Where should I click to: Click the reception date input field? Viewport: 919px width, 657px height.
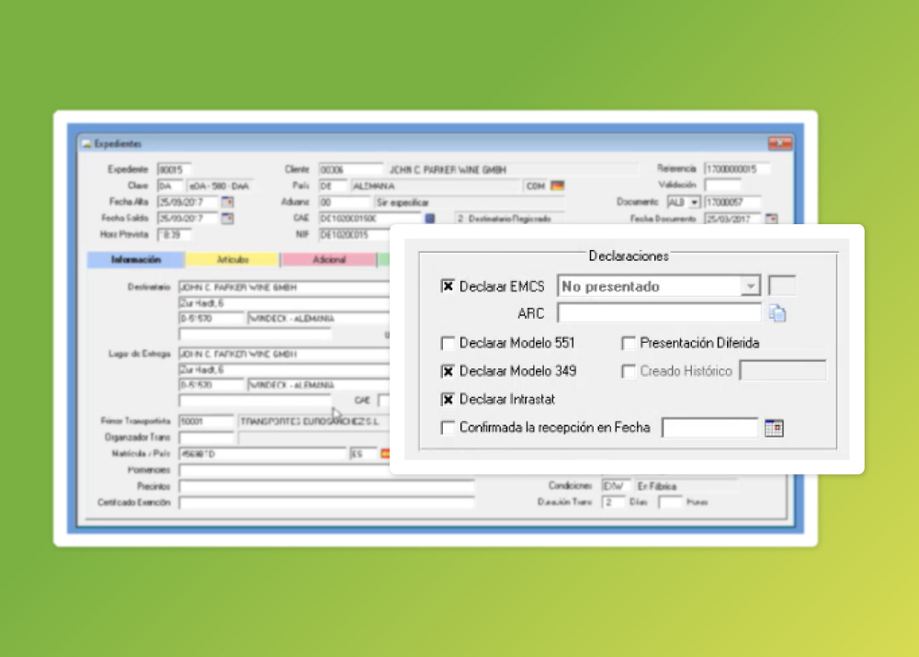(x=709, y=428)
